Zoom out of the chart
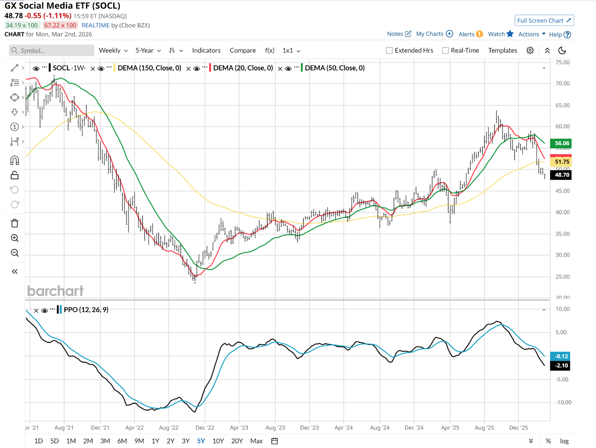This screenshot has width=596, height=448. click(x=15, y=253)
